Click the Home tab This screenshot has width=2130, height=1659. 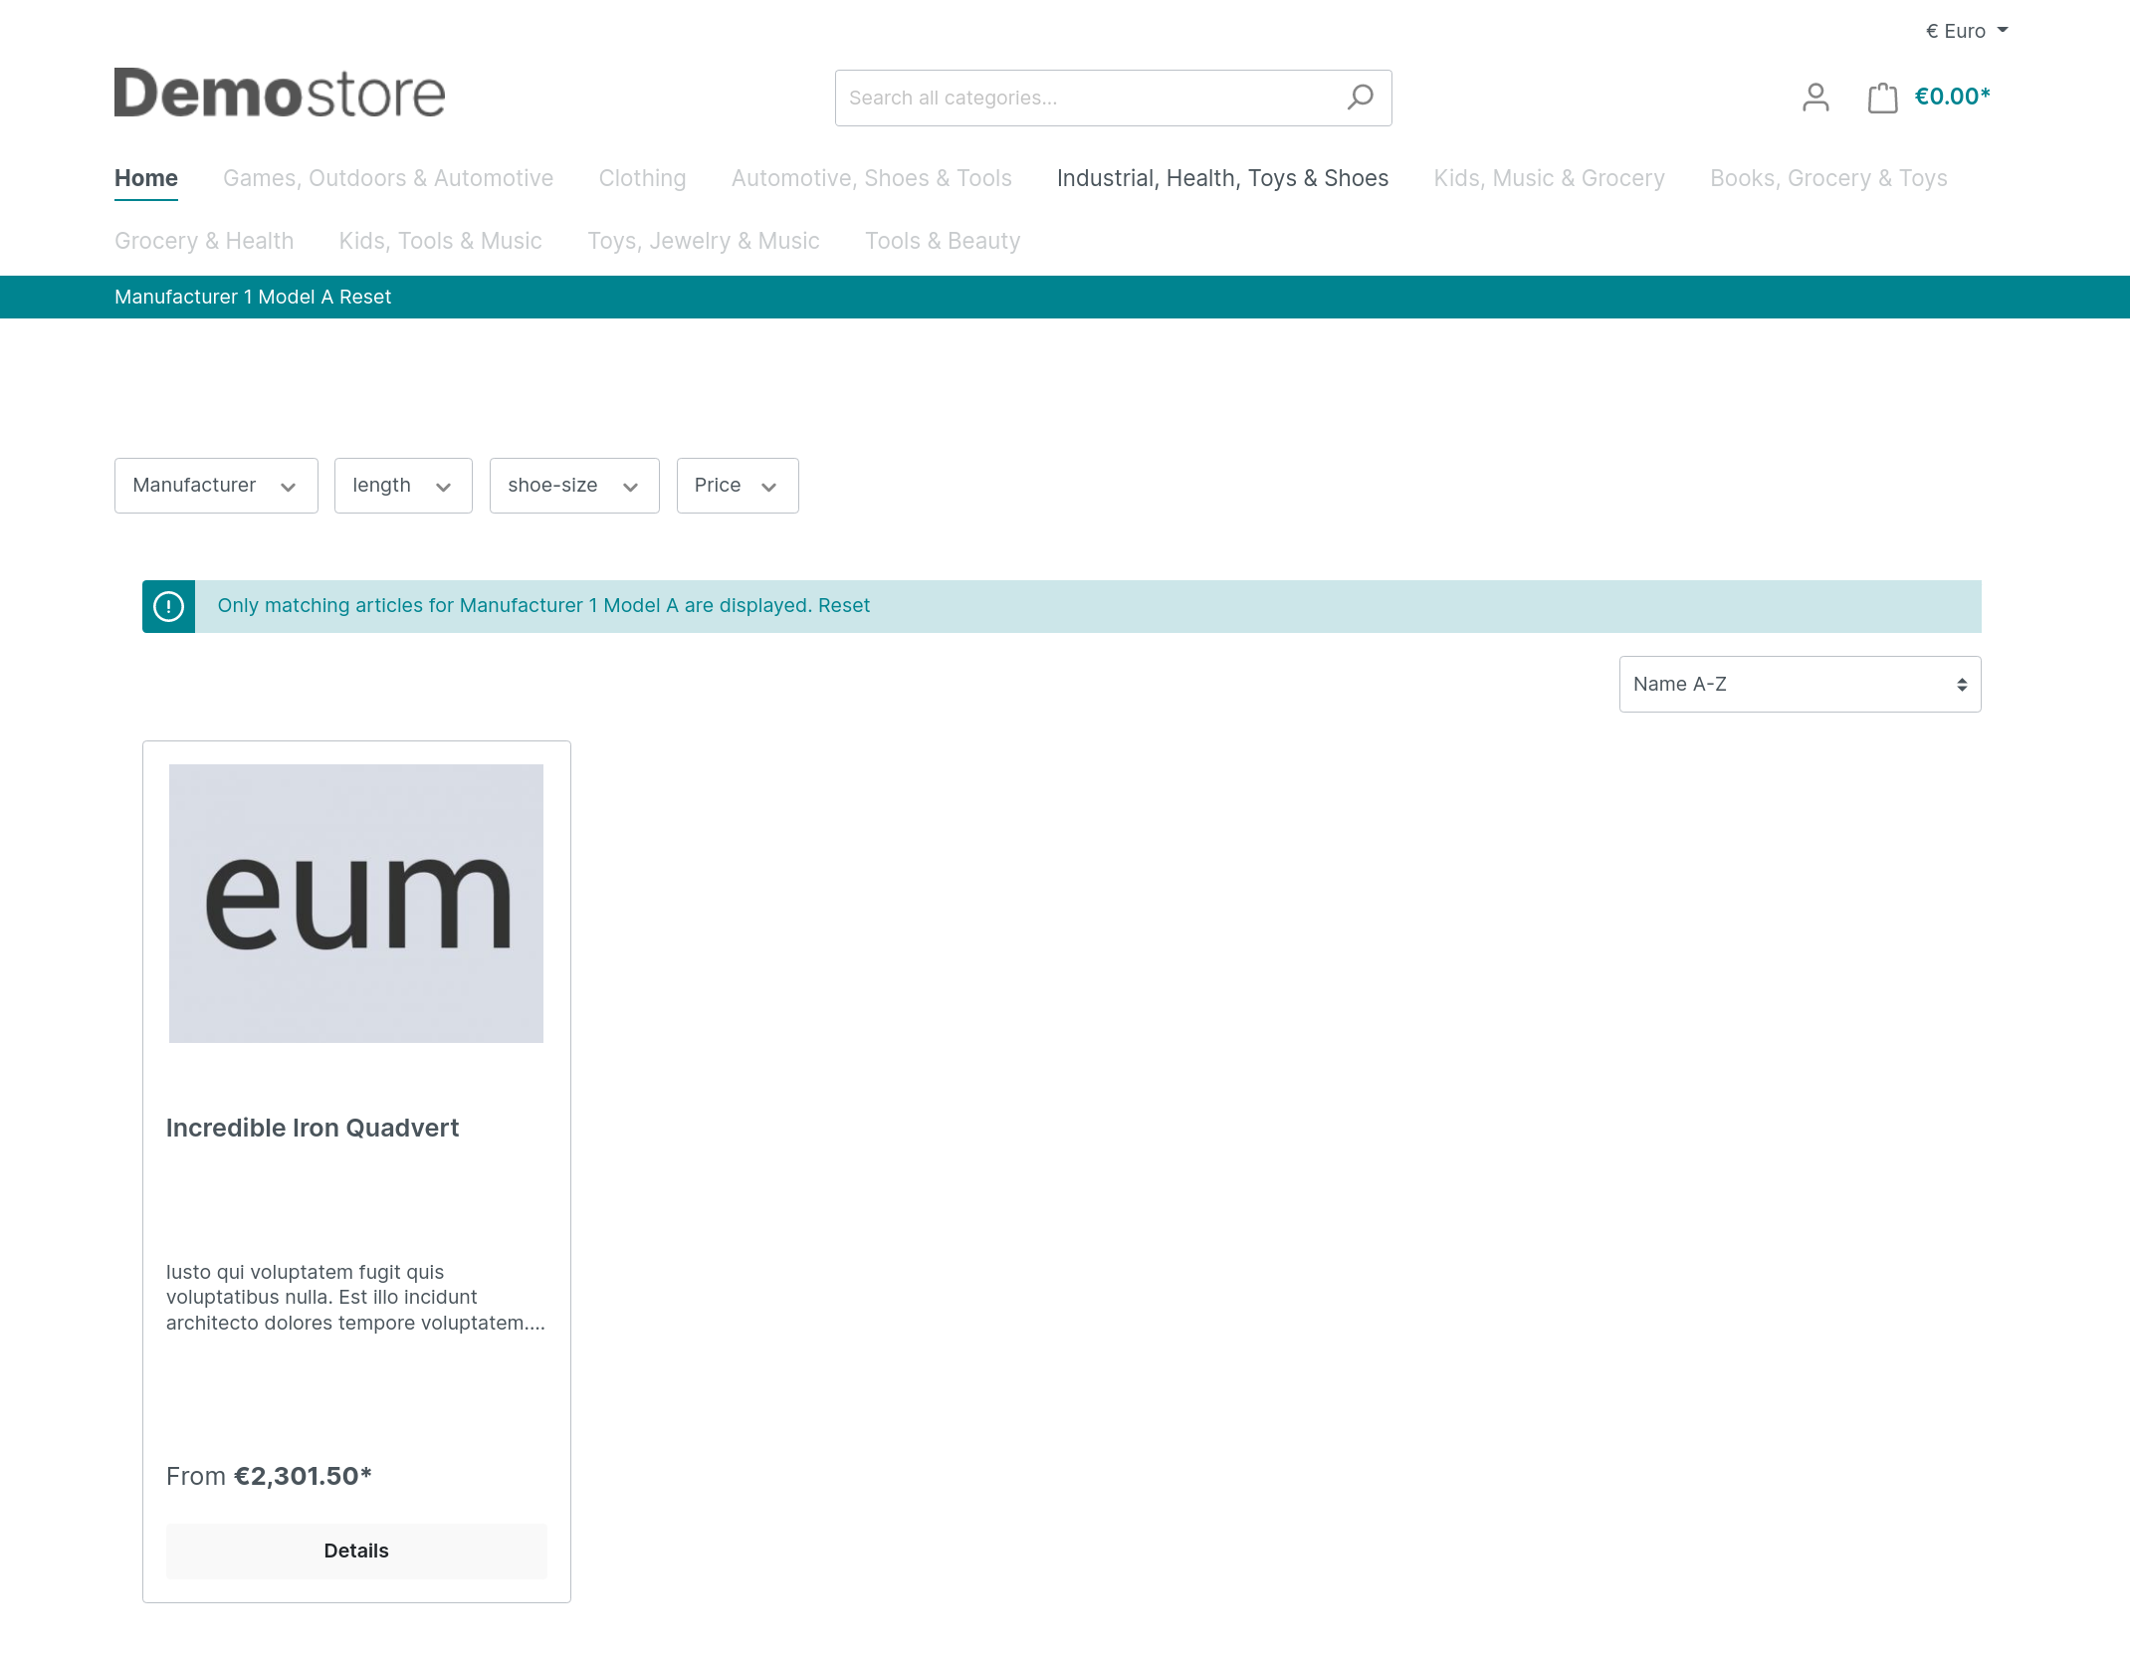(x=145, y=178)
